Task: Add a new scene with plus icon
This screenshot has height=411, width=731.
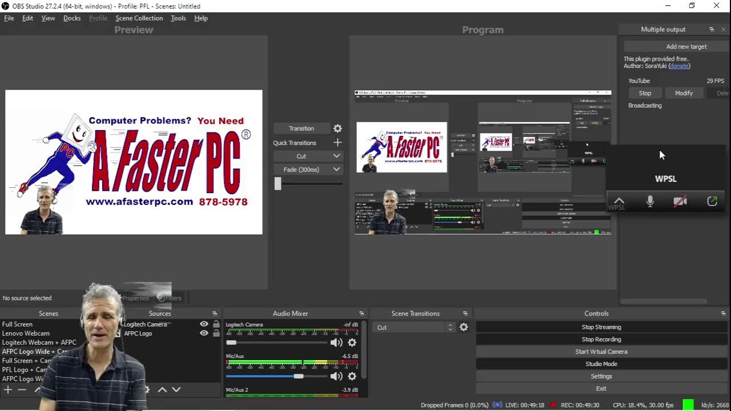Action: (x=8, y=389)
